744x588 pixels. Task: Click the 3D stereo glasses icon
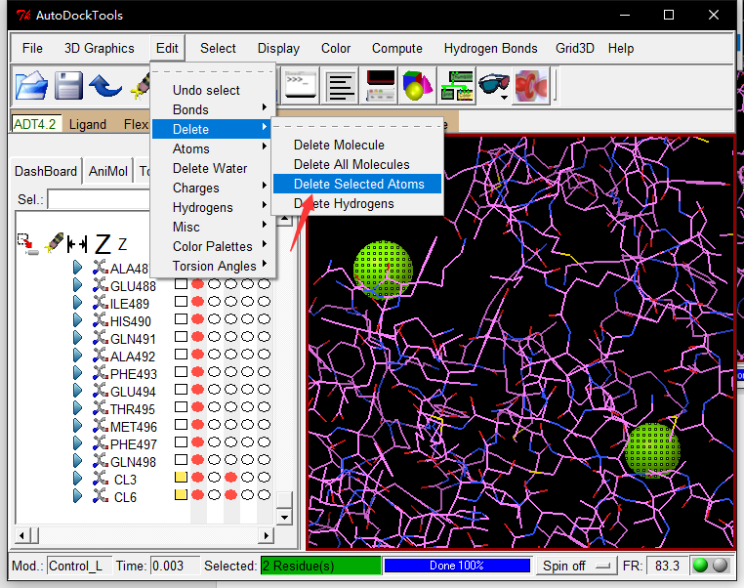click(x=493, y=84)
